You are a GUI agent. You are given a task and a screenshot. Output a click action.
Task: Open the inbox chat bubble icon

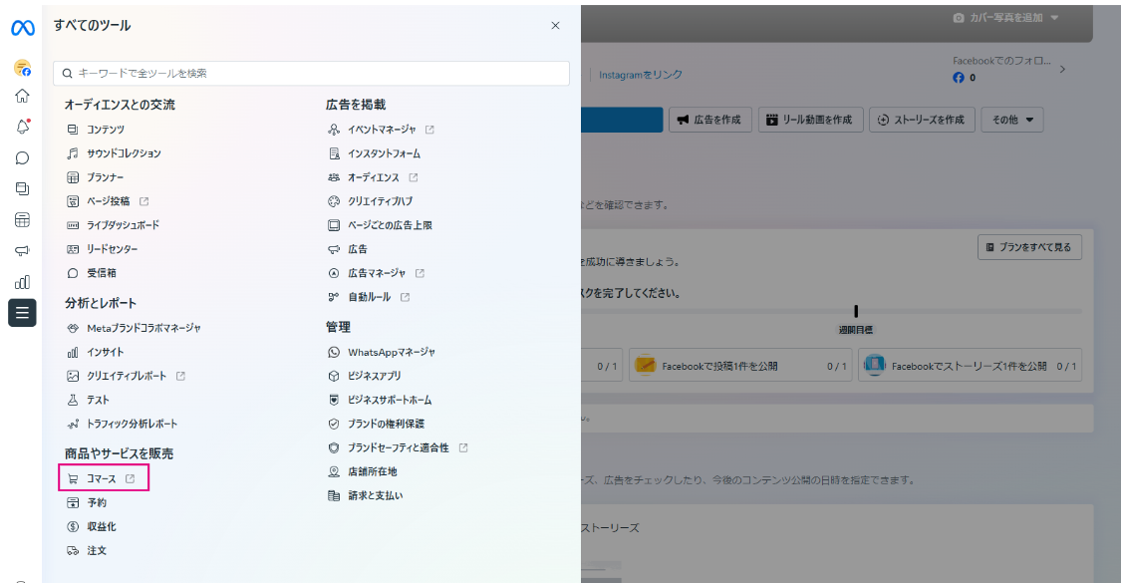pos(22,158)
